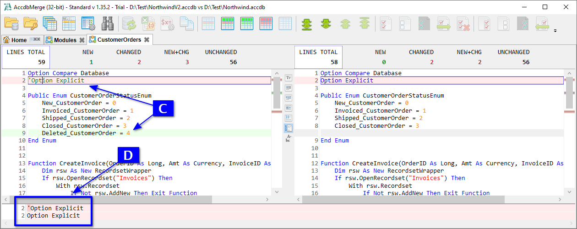Click the SELECT query table icon

click(69, 23)
